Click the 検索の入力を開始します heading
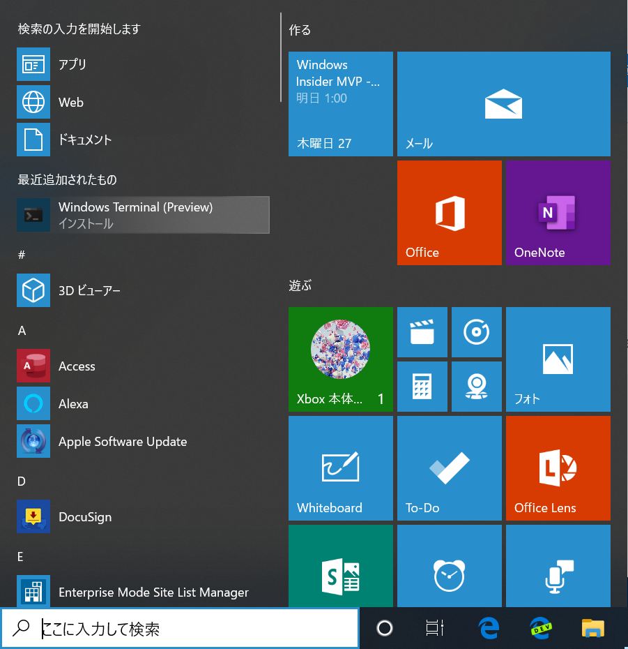The width and height of the screenshot is (628, 649). (79, 29)
